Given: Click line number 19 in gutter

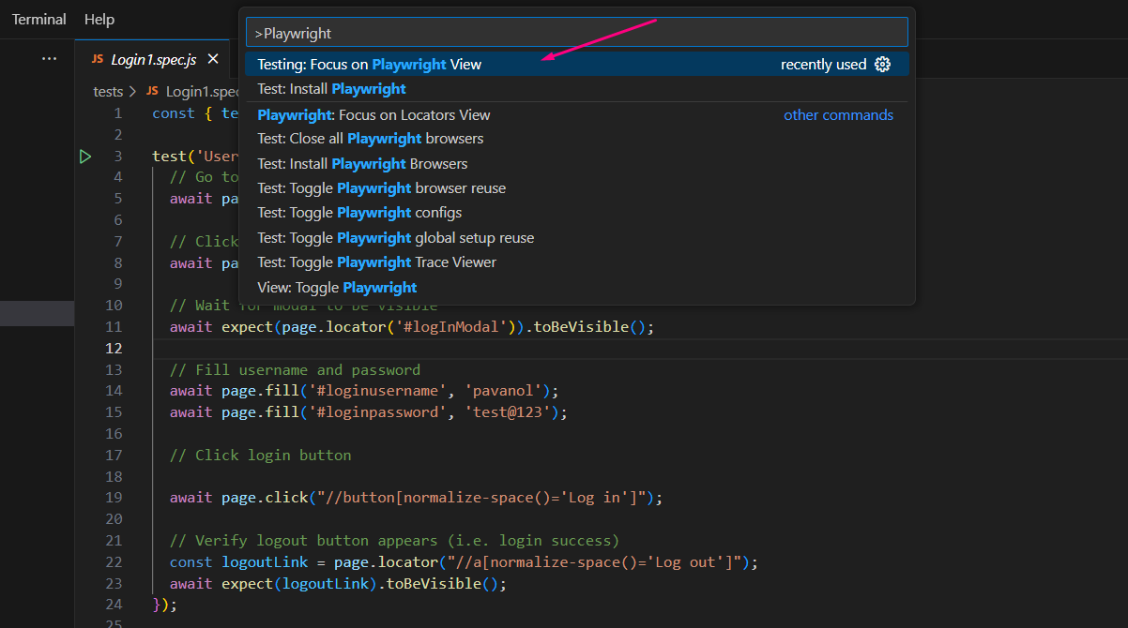Looking at the screenshot, I should tap(114, 497).
